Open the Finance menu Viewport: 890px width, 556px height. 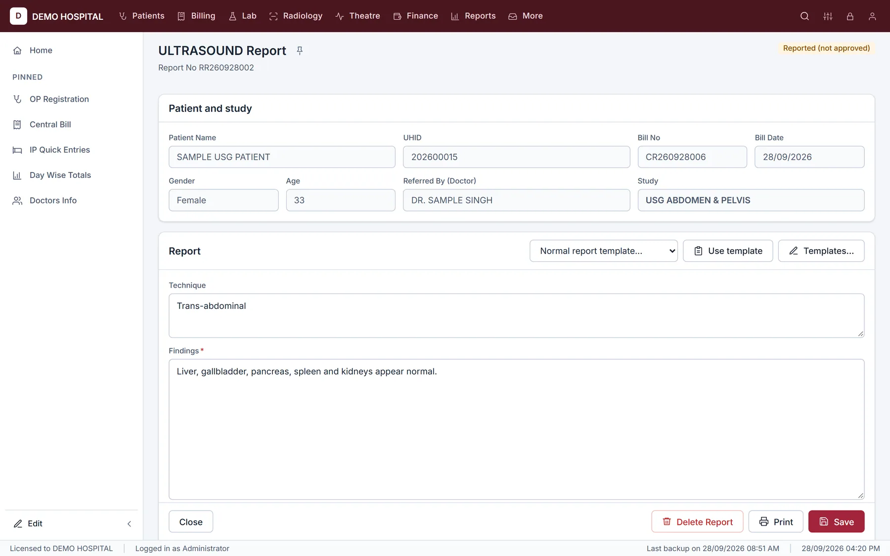point(416,16)
